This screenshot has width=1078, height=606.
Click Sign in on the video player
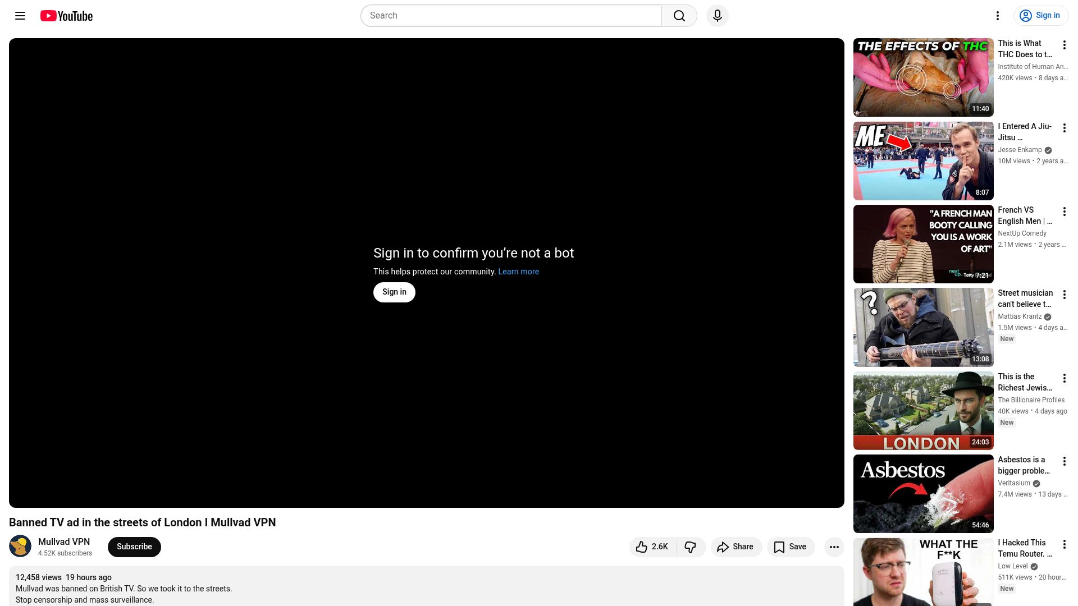394,292
